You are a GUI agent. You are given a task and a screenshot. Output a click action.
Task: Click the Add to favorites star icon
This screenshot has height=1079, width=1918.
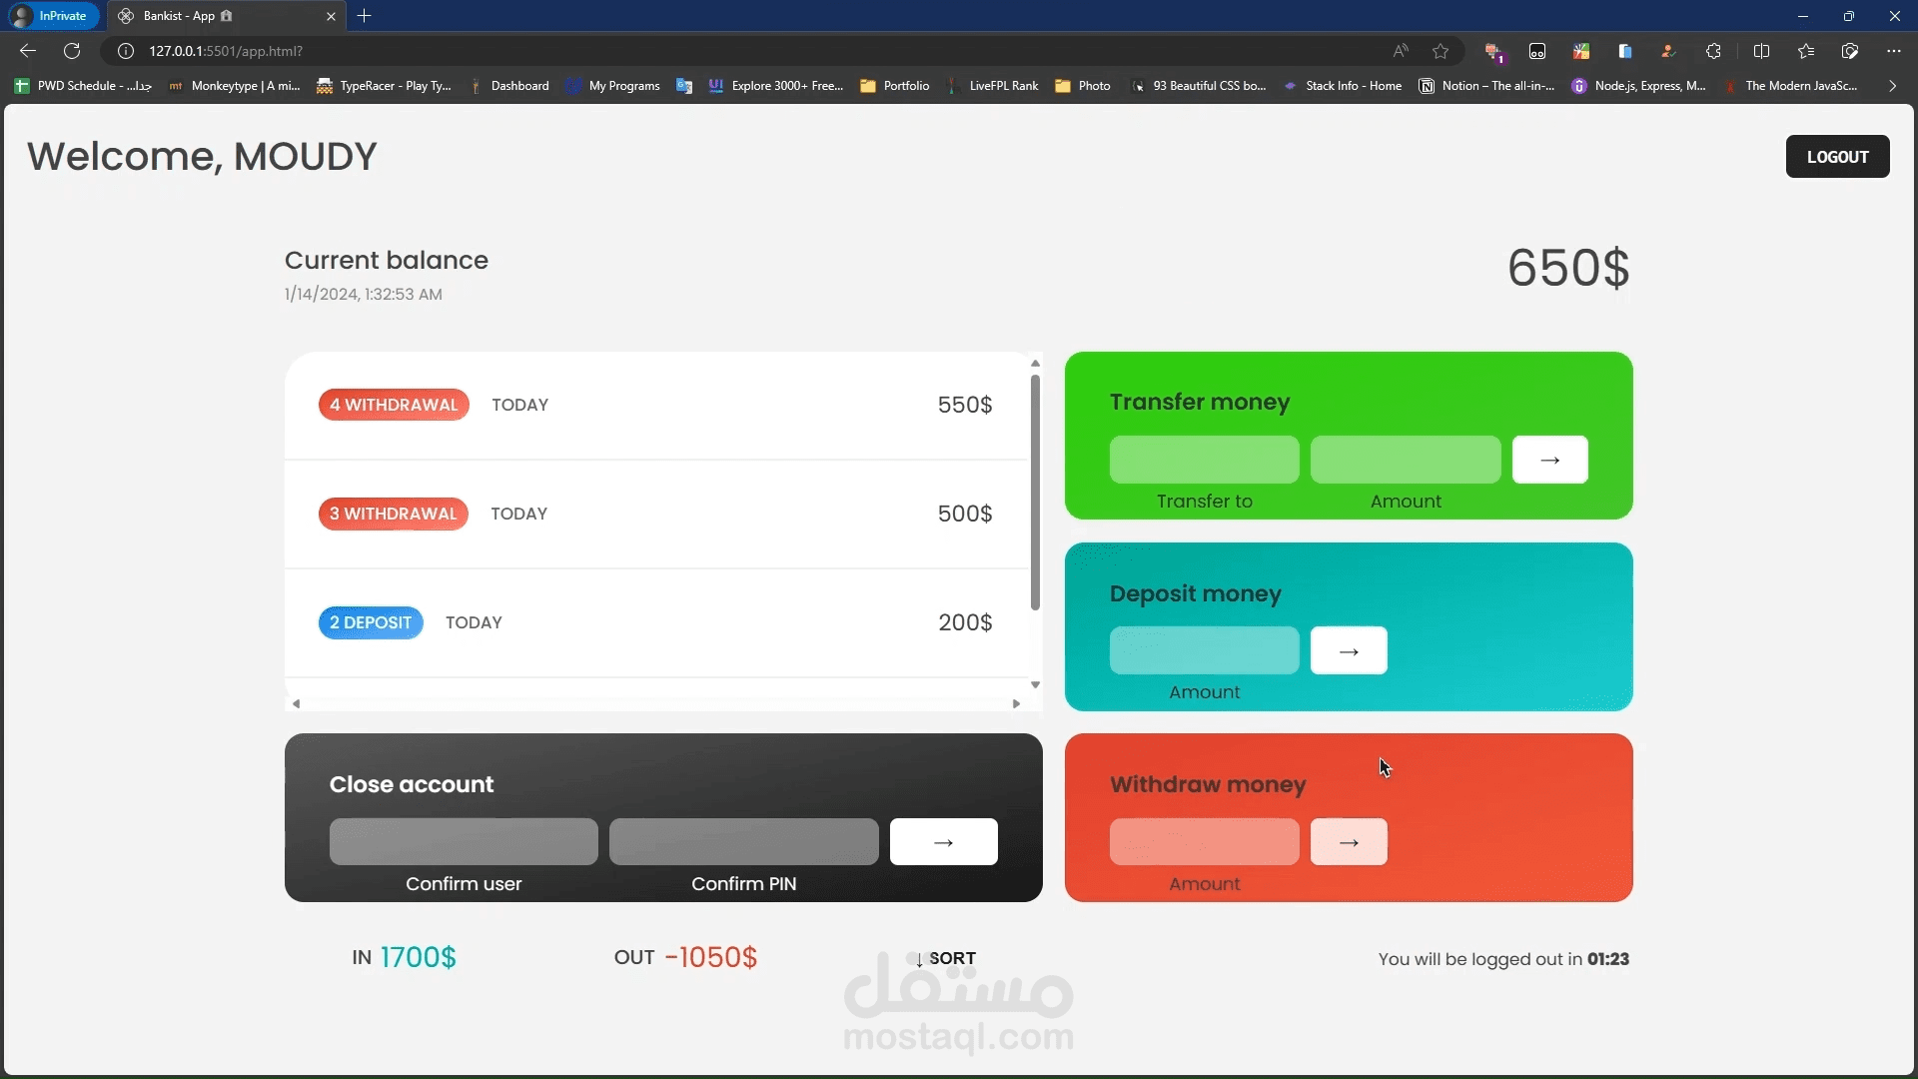tap(1440, 51)
